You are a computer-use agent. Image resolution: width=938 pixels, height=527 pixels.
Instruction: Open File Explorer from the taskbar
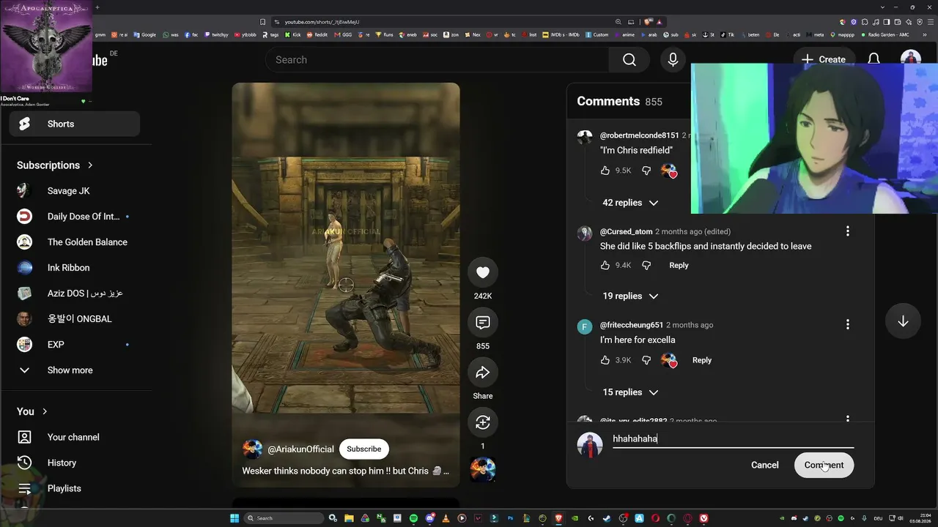[349, 518]
